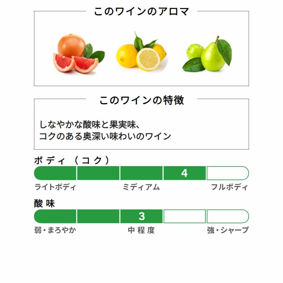The width and height of the screenshot is (283, 283).
Task: Select the first segment of the body bar
Action: click(55, 173)
